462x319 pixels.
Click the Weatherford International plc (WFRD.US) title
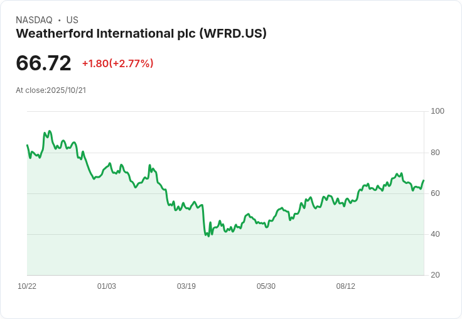coord(141,34)
